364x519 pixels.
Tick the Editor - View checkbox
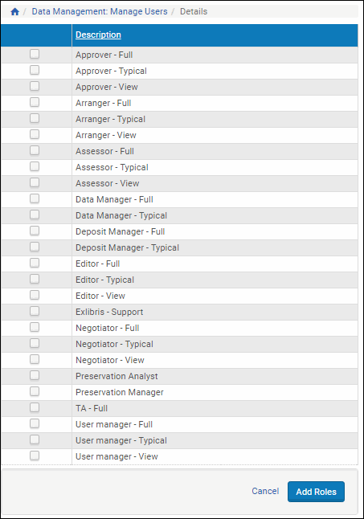(35, 295)
